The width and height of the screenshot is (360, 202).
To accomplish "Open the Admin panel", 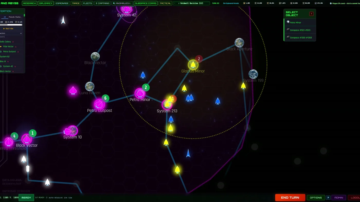I will (339, 198).
